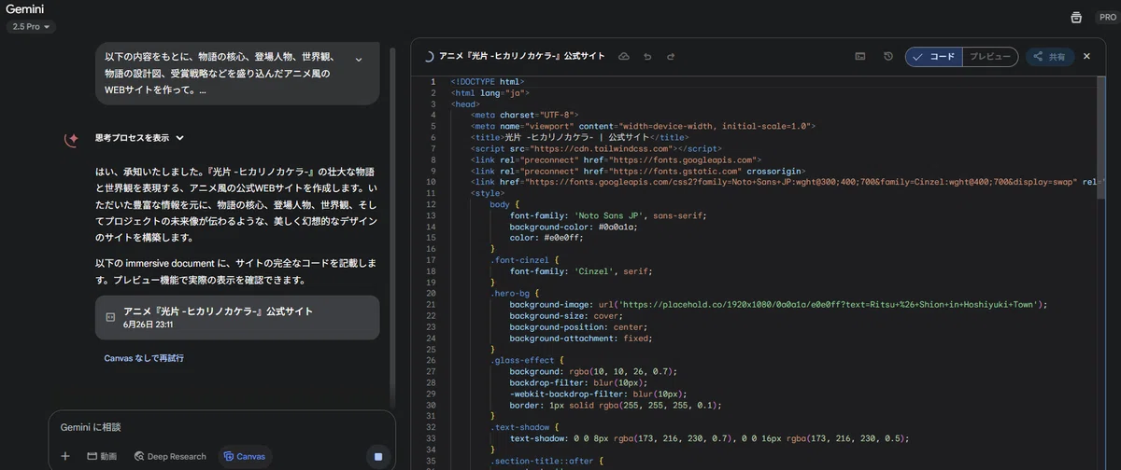Click the cloud save status icon in the canvas header
The image size is (1121, 470).
click(624, 57)
